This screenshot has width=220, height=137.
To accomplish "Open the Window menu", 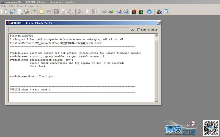I will [29, 6].
